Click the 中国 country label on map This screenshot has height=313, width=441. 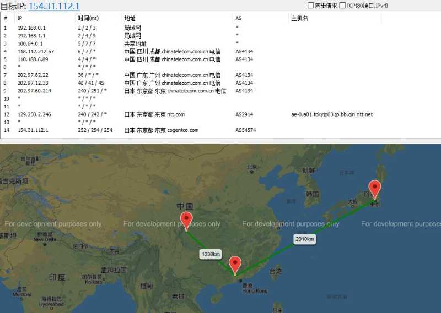tap(185, 206)
